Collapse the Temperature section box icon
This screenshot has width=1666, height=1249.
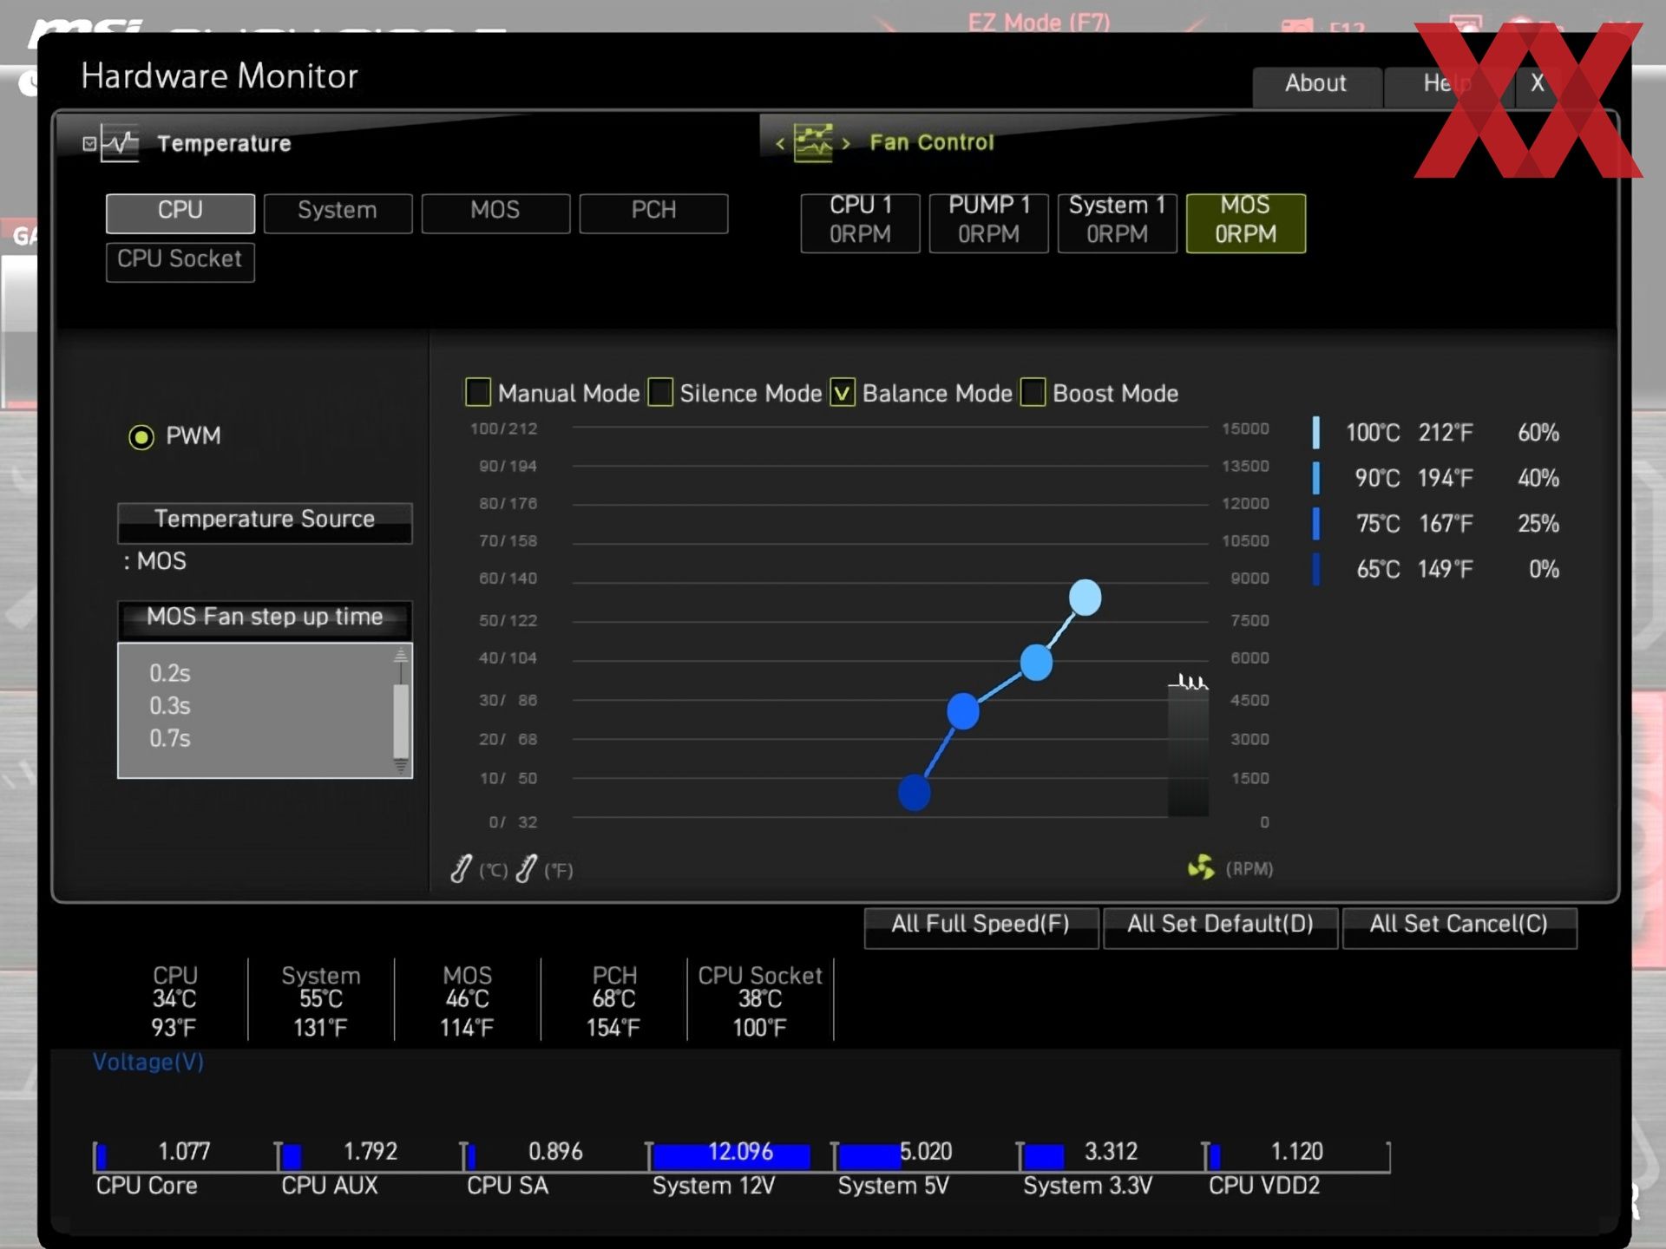89,143
